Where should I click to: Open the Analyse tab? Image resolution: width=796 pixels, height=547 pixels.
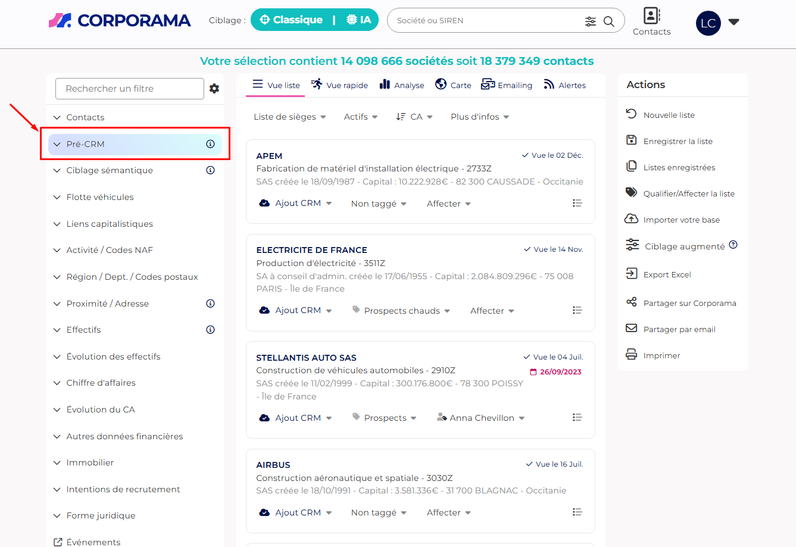(x=402, y=85)
